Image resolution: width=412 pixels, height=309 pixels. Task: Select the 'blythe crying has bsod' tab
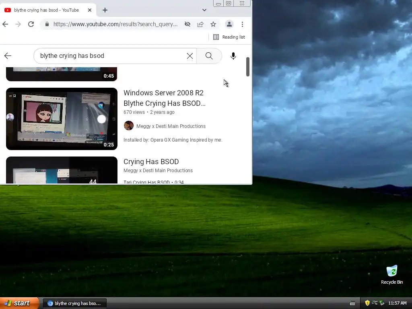click(x=47, y=10)
